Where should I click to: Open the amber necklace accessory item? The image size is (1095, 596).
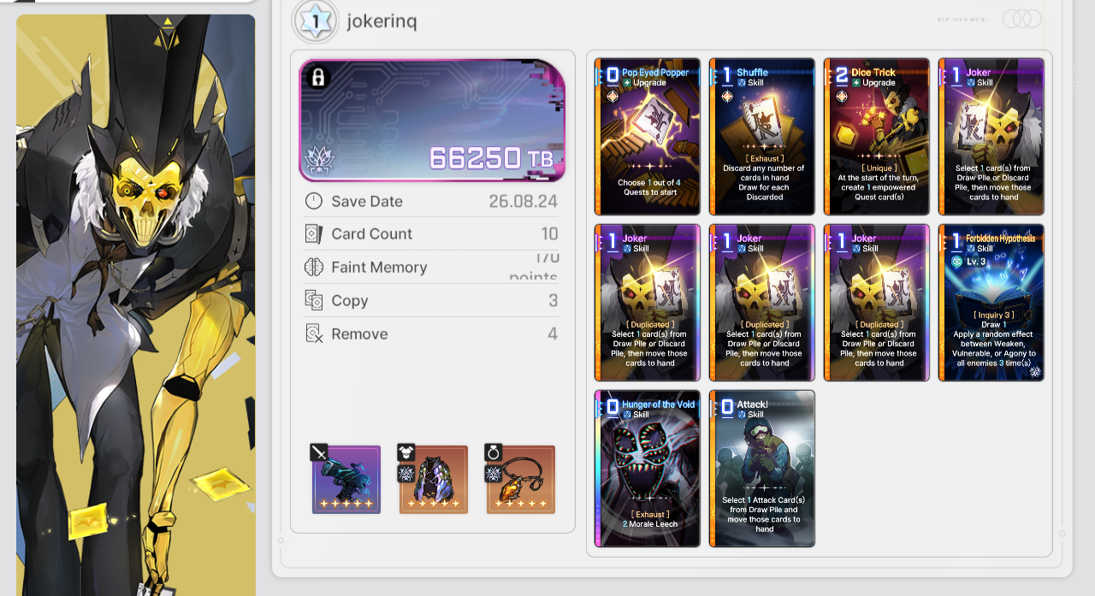pos(521,480)
